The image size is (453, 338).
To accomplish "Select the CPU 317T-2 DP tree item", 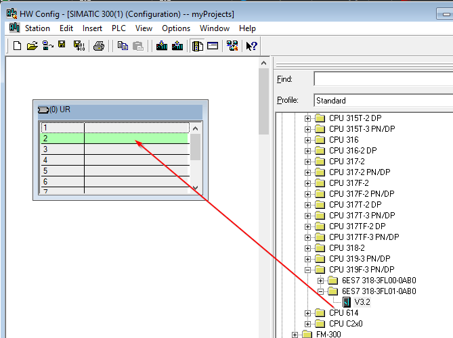I will click(x=355, y=205).
